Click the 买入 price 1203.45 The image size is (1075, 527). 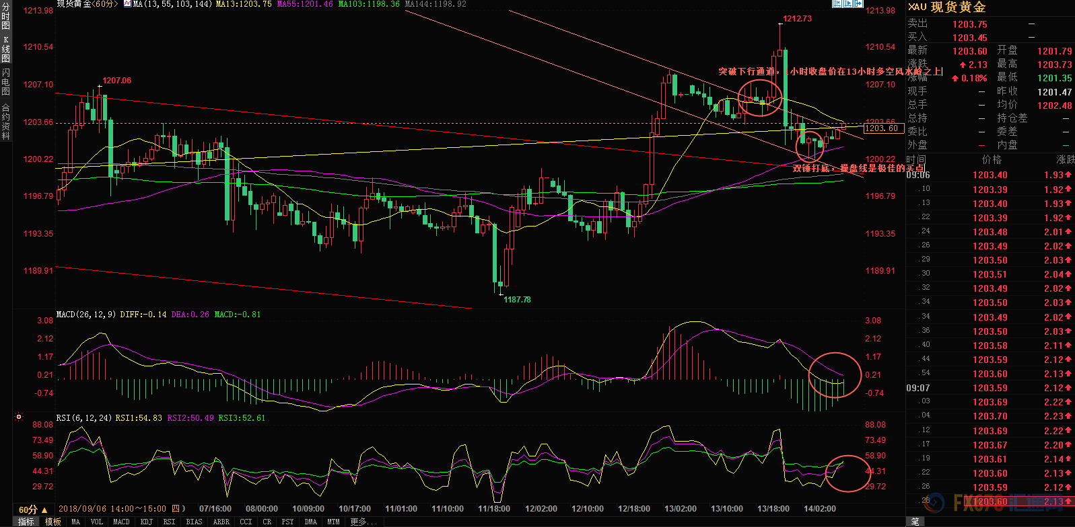click(969, 38)
